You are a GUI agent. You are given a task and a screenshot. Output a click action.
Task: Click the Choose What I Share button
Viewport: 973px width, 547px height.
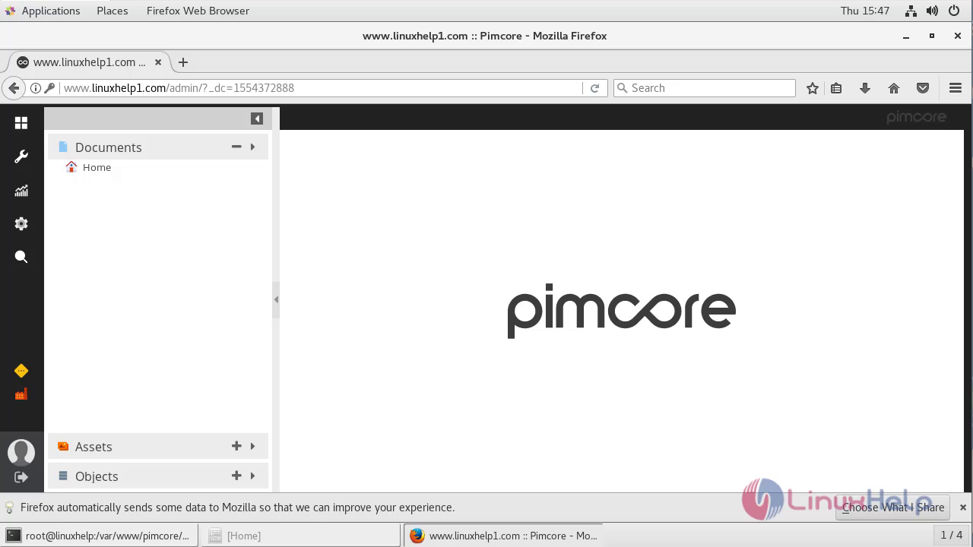pyautogui.click(x=893, y=507)
